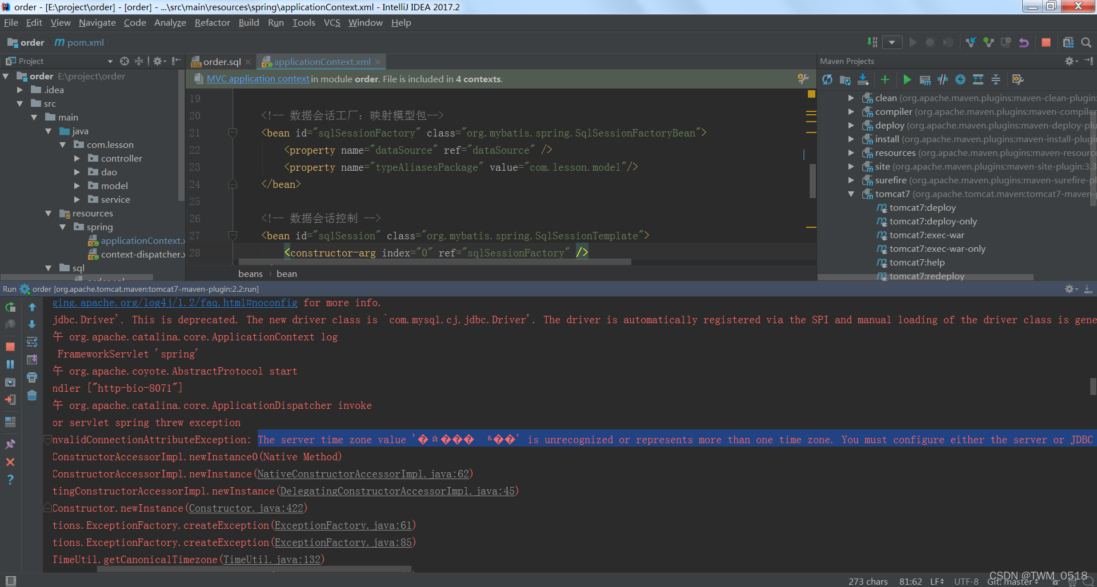Open Maven Projects panel gear menu

point(1070,61)
